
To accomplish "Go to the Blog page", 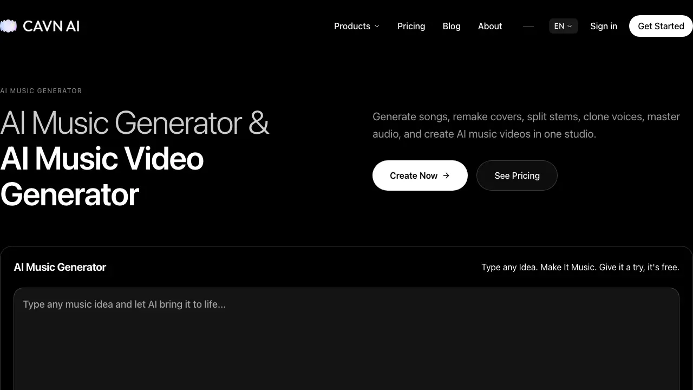I will [x=452, y=26].
